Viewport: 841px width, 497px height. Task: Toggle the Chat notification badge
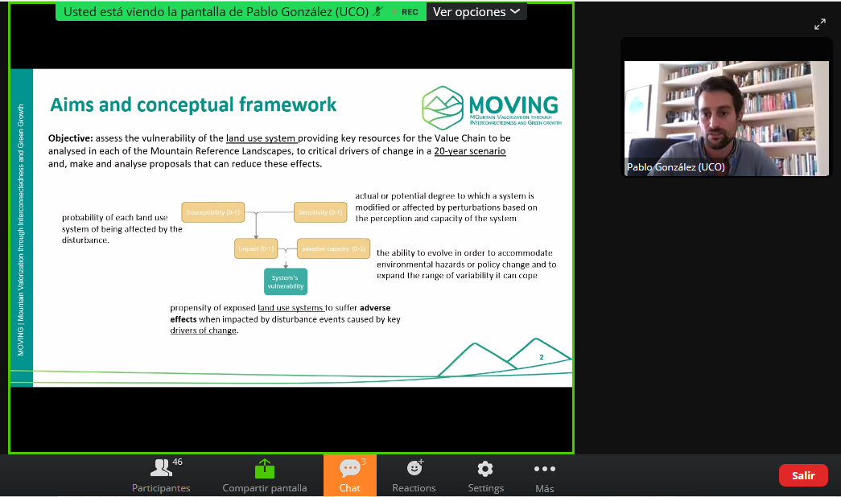point(361,461)
